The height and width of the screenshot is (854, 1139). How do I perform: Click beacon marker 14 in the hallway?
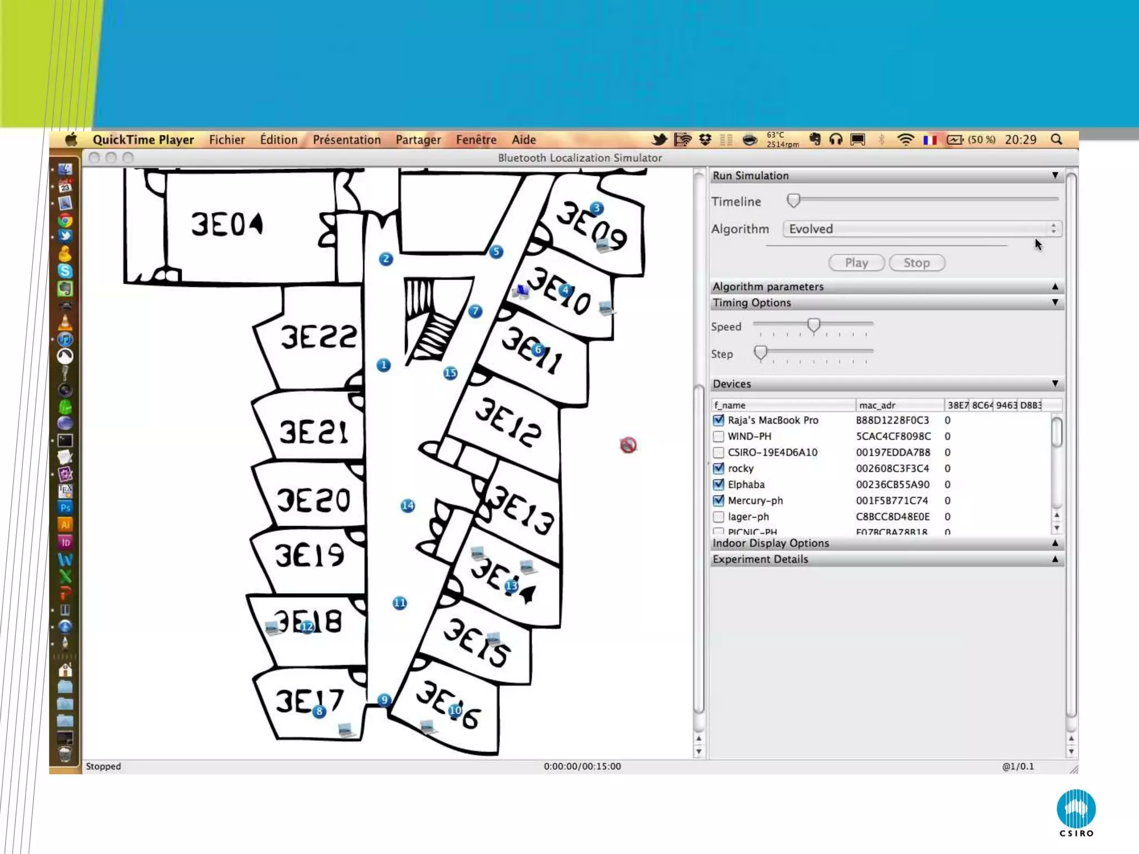pos(408,505)
